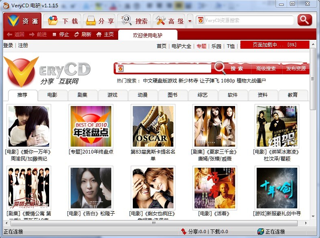
Task: Open the 活着 movie thumbnail
Action: 215,188
